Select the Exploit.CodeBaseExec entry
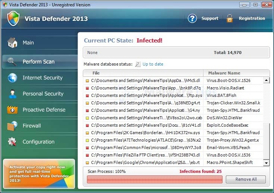Screen dimensions: 274x193 [x=227, y=125]
